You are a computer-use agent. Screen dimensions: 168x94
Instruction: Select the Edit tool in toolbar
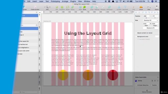57,7
